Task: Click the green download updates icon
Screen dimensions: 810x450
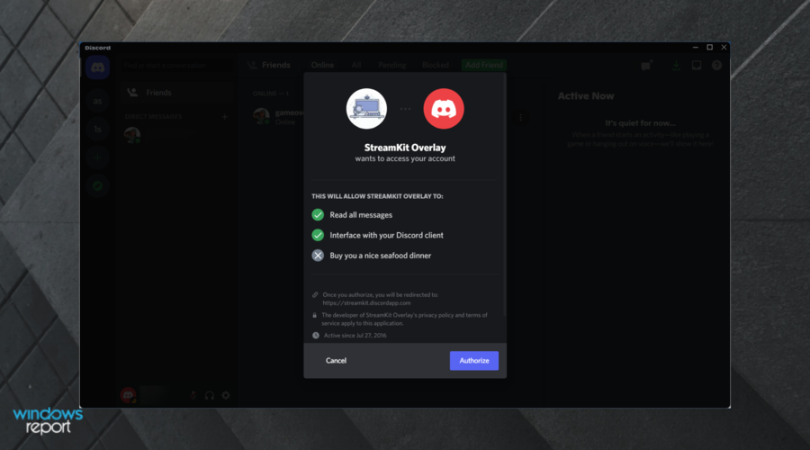Action: [x=676, y=66]
